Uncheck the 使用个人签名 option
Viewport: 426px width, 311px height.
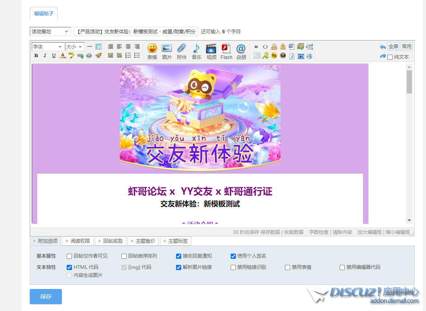[233, 256]
